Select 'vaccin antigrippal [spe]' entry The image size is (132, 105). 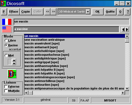coord(75,62)
